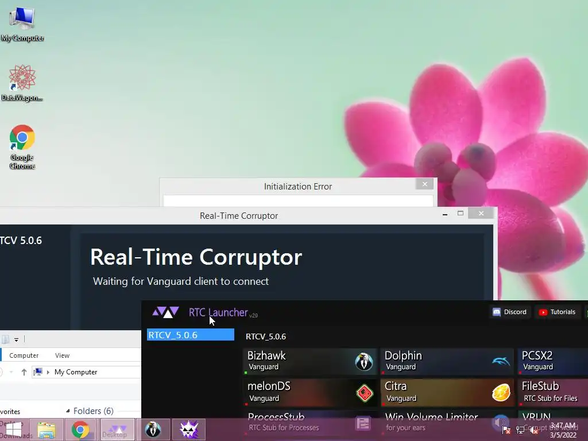
Task: Open the My Computer desktop icon
Action: click(22, 23)
